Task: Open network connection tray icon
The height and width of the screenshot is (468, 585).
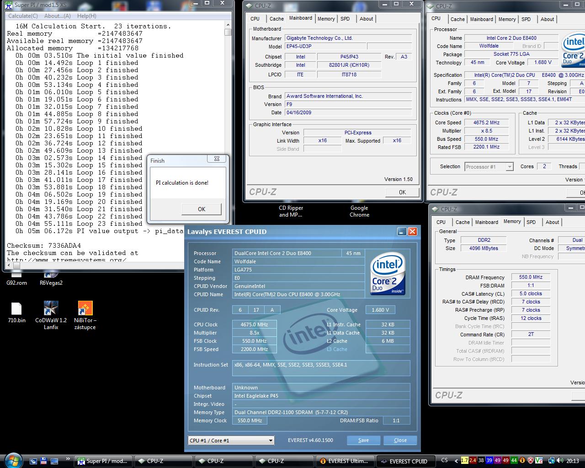Action: [x=552, y=461]
